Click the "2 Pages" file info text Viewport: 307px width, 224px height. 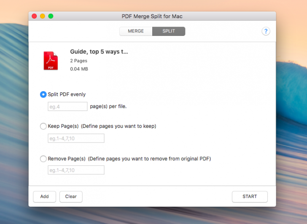coord(78,61)
